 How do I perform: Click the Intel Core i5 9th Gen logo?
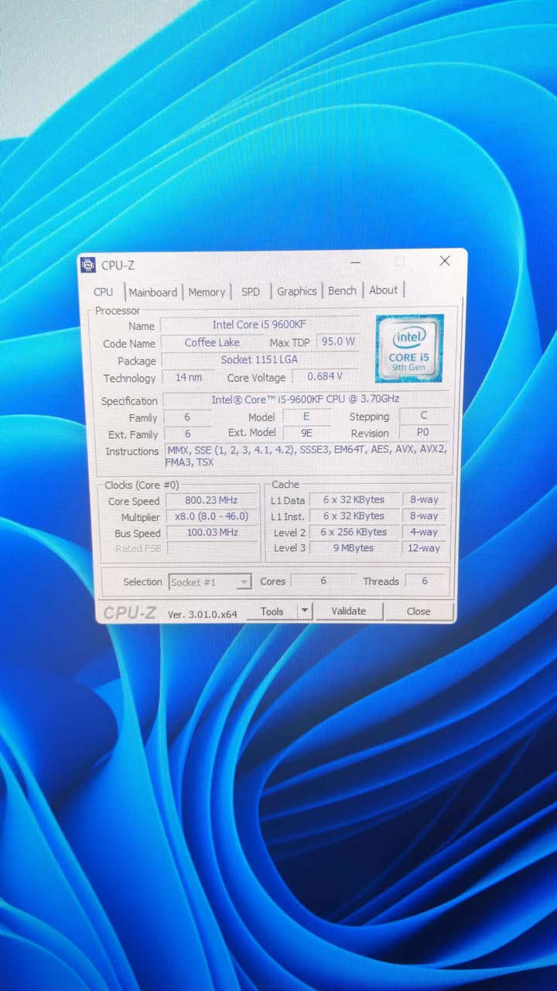coord(409,348)
